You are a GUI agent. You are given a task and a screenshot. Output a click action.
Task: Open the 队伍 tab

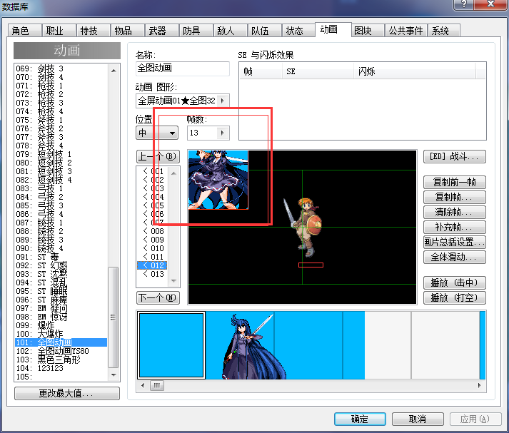coord(264,31)
